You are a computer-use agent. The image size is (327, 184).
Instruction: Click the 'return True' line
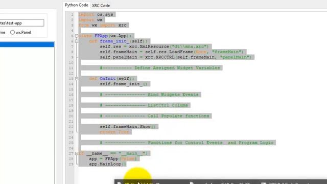pos(114,132)
